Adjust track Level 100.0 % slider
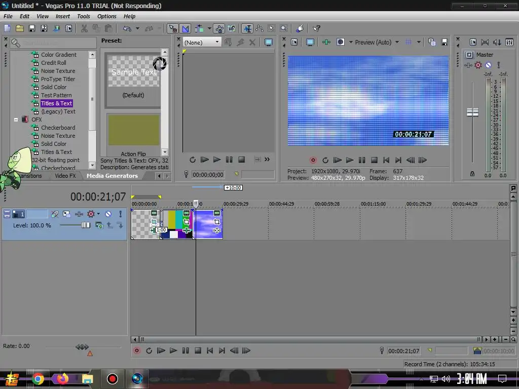The width and height of the screenshot is (519, 389). click(85, 225)
